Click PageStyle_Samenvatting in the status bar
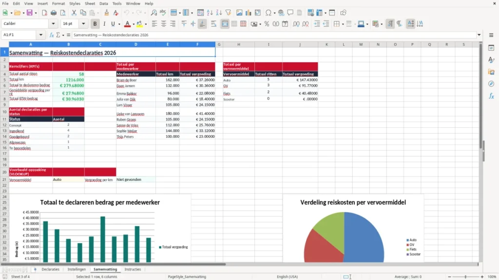The height and width of the screenshot is (280, 499). coord(187,277)
